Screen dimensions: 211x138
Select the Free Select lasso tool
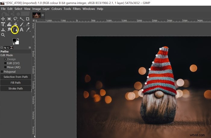(15, 19)
